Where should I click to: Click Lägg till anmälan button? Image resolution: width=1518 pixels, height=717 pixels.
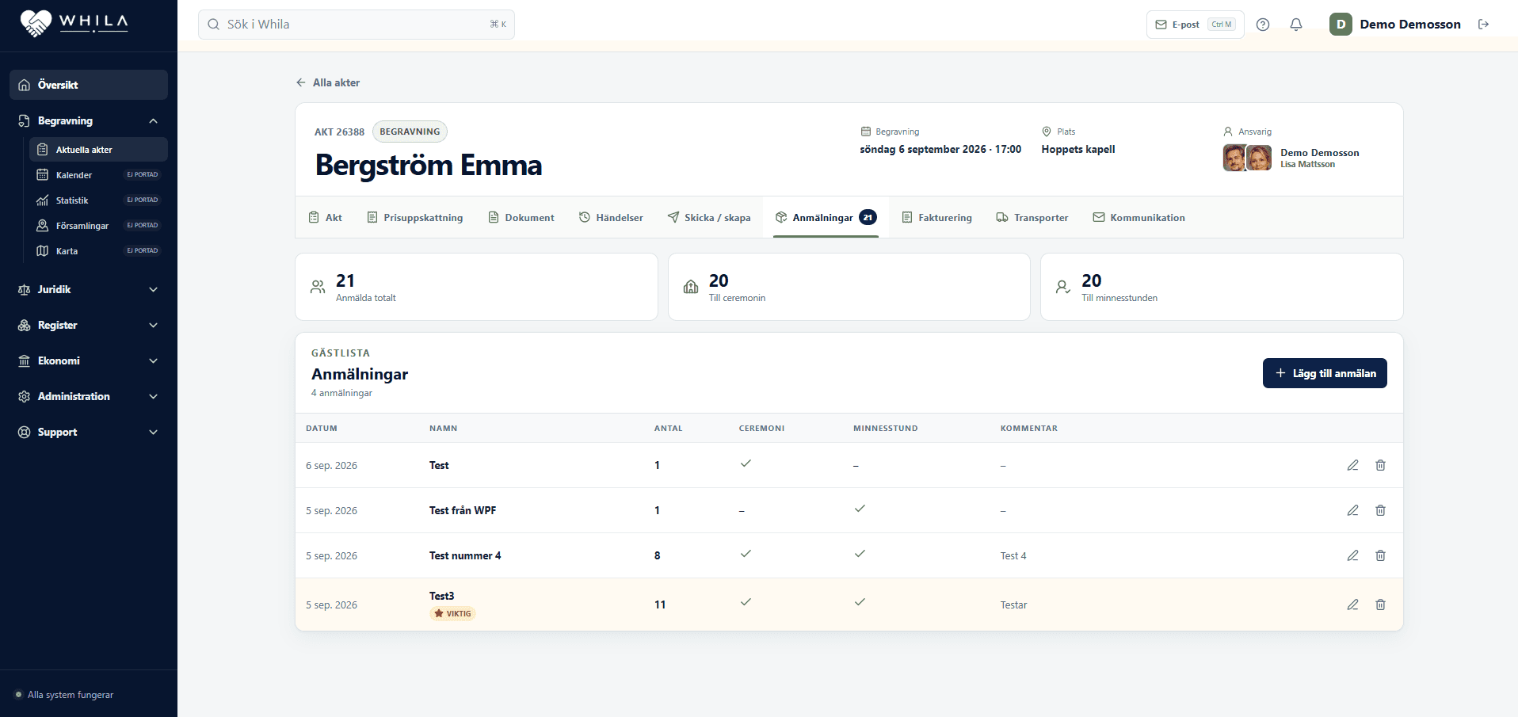(1325, 373)
